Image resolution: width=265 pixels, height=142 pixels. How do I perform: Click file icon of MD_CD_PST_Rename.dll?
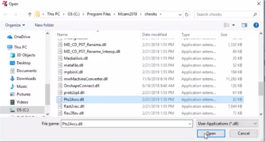pos(60,45)
